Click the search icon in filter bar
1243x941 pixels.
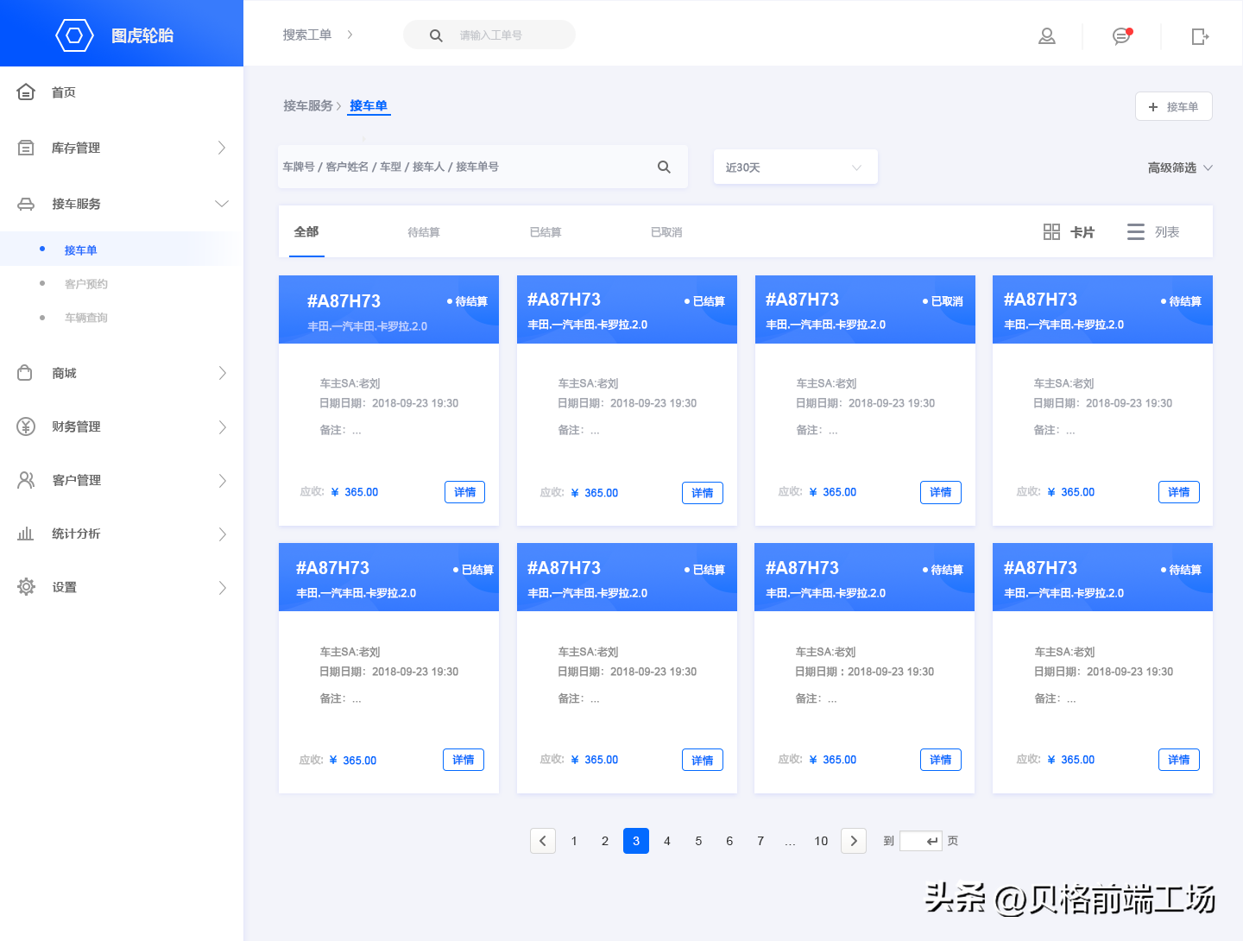pyautogui.click(x=664, y=167)
